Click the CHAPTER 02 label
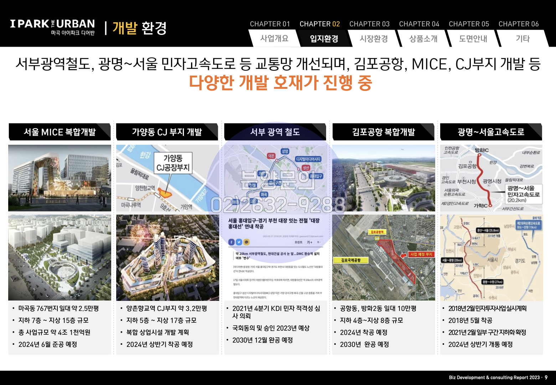This screenshot has height=385, width=556. point(320,24)
